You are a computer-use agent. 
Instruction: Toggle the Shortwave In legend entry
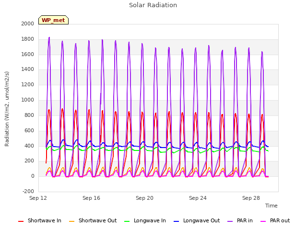click(40, 220)
